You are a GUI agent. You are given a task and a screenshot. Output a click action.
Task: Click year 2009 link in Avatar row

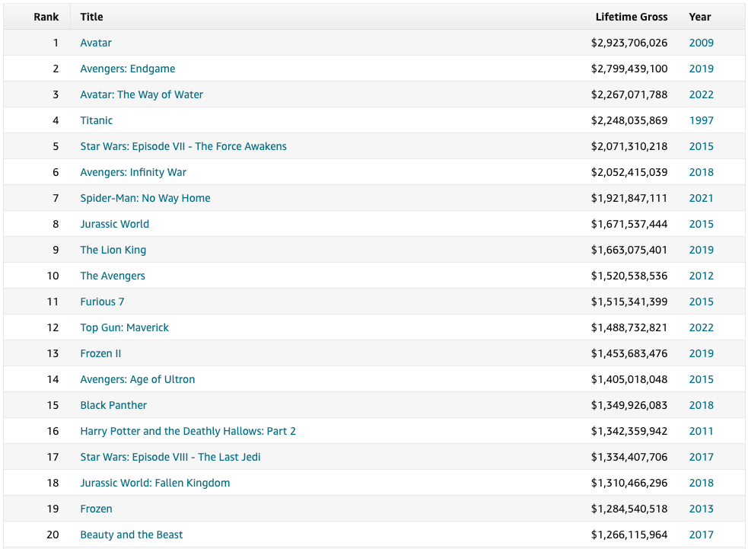coord(702,43)
